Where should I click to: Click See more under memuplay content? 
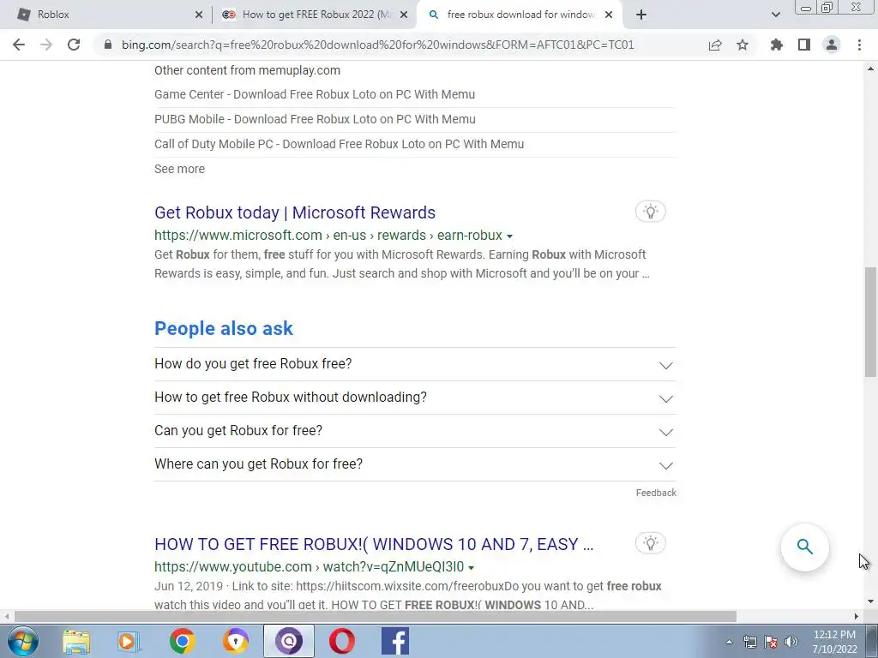pyautogui.click(x=179, y=169)
